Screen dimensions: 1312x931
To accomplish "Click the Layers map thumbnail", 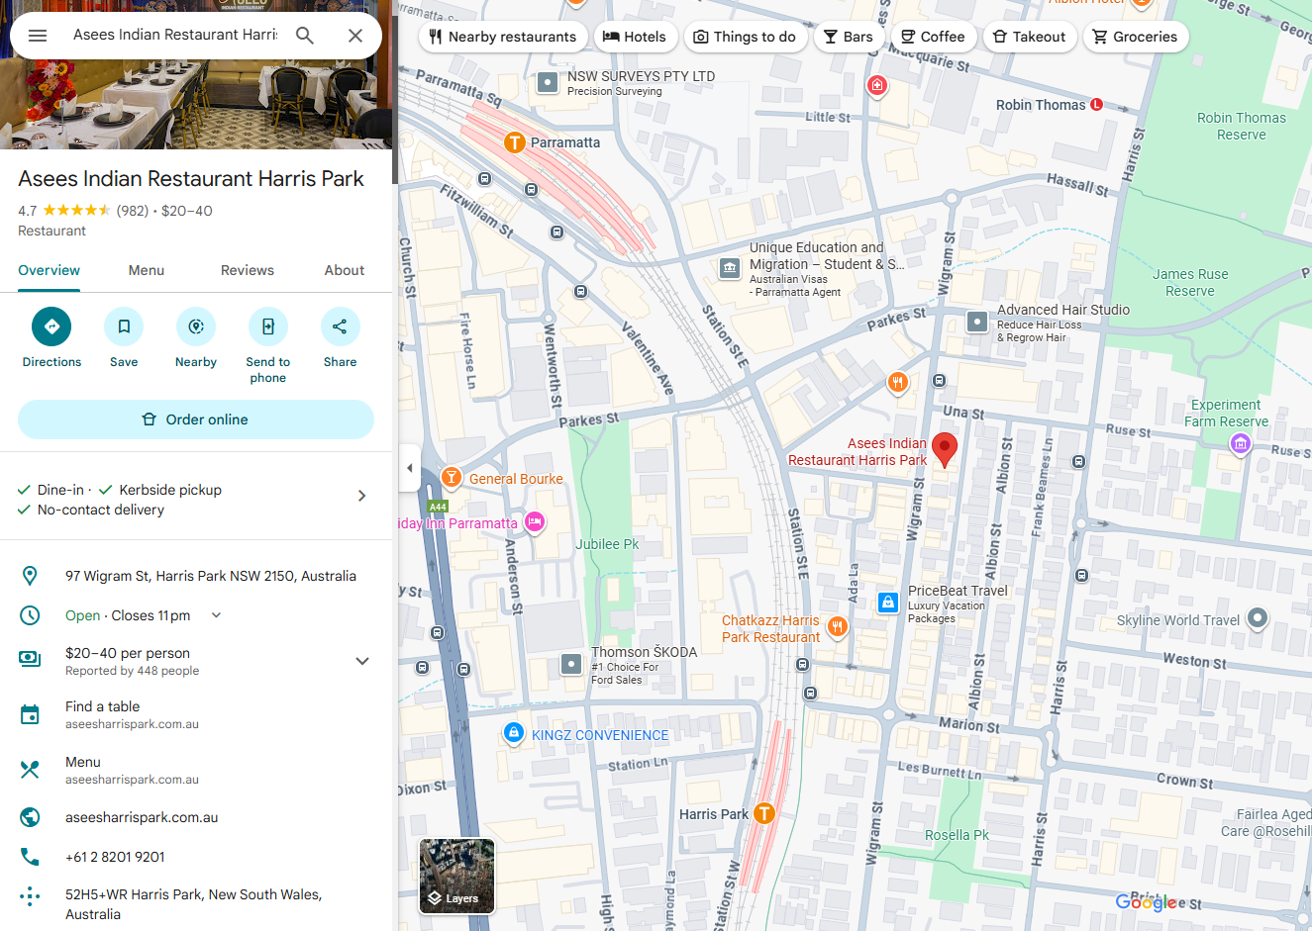I will pyautogui.click(x=456, y=876).
